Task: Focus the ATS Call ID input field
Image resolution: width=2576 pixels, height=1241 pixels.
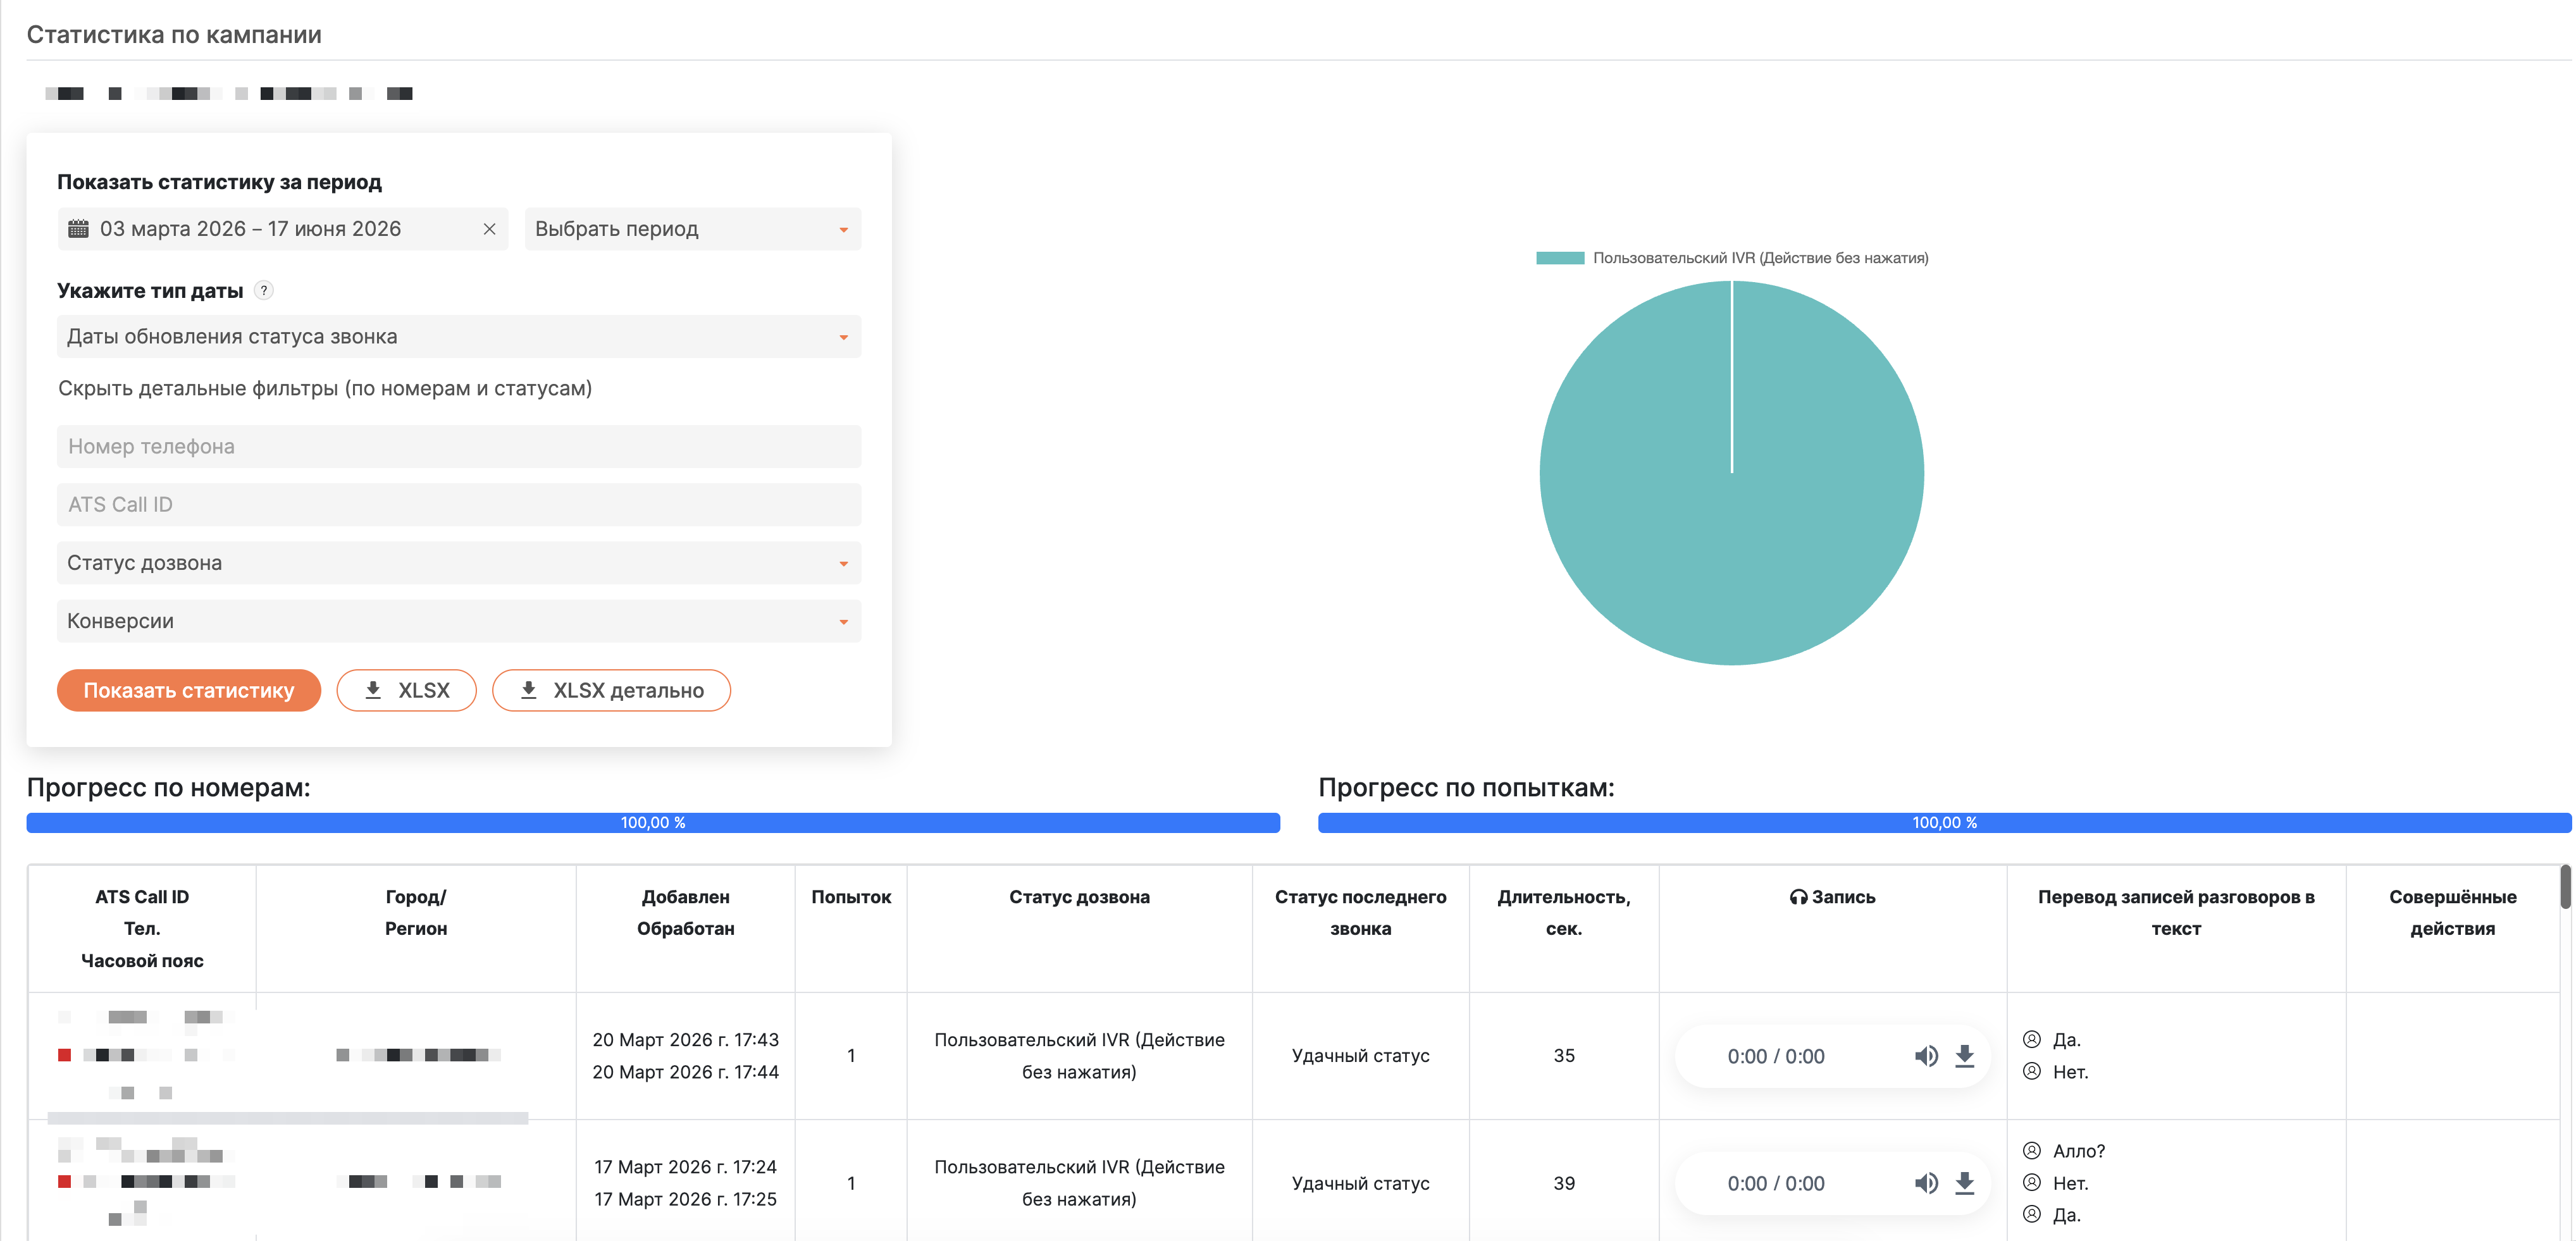Action: click(459, 505)
